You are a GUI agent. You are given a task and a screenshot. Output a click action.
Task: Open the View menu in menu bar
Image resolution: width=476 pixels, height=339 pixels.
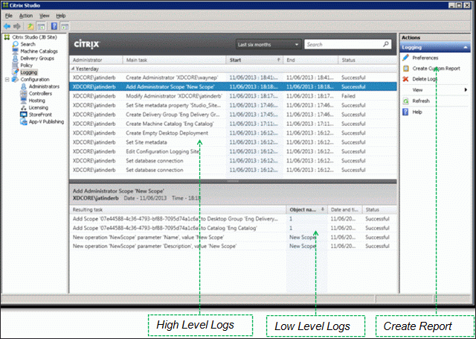pos(44,16)
